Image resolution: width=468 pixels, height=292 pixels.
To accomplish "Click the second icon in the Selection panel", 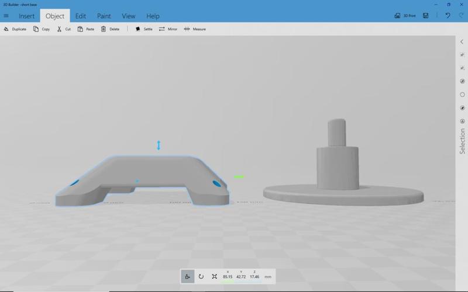I will (x=462, y=68).
